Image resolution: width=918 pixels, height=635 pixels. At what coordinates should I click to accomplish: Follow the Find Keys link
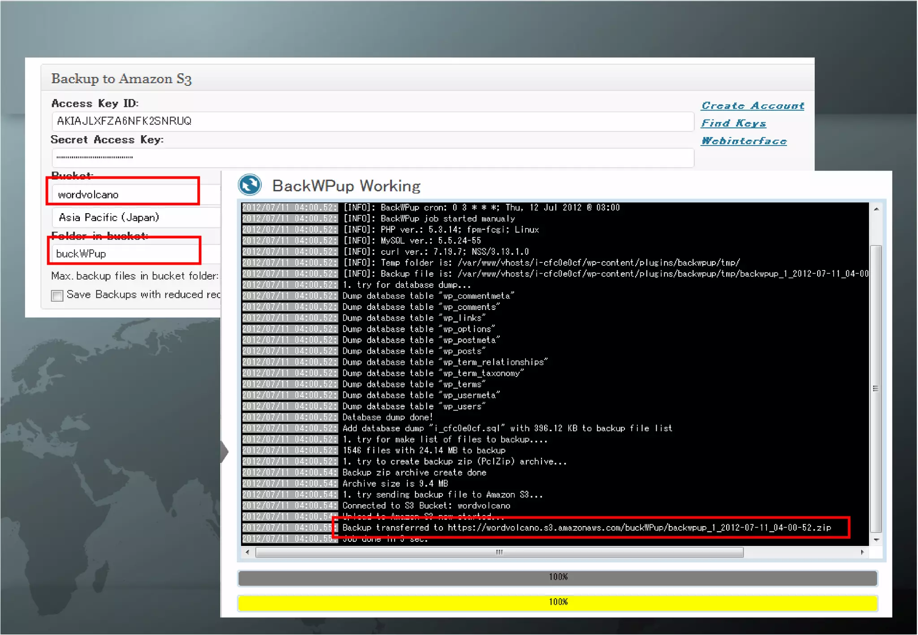[733, 123]
